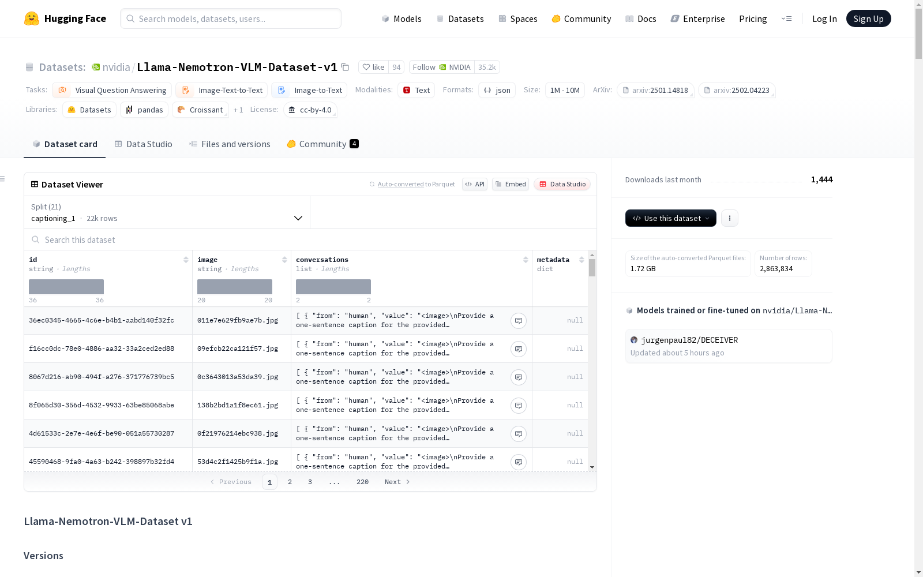Screen dimensions: 923x577
Task: Expand the Use this dataset dropdown
Action: pyautogui.click(x=671, y=218)
